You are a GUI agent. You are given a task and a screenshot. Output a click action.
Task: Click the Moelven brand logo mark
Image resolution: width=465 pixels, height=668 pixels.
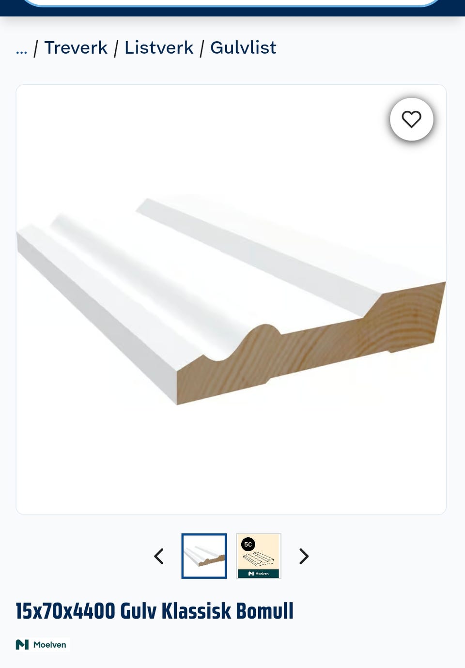22,645
